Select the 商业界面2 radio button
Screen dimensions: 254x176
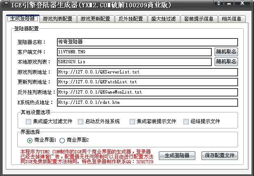pyautogui.click(x=62, y=140)
